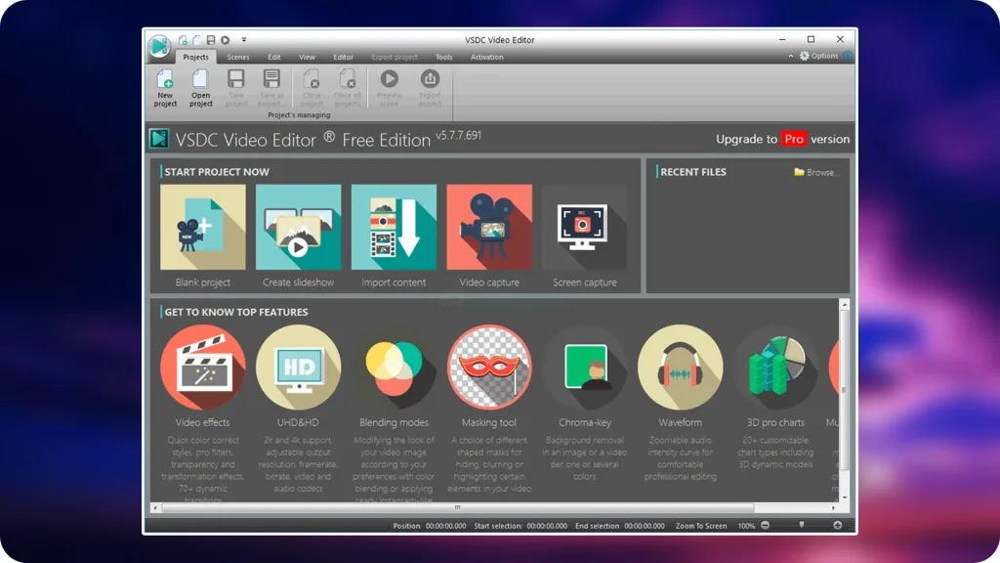
Task: Browse for recent files
Action: point(816,172)
